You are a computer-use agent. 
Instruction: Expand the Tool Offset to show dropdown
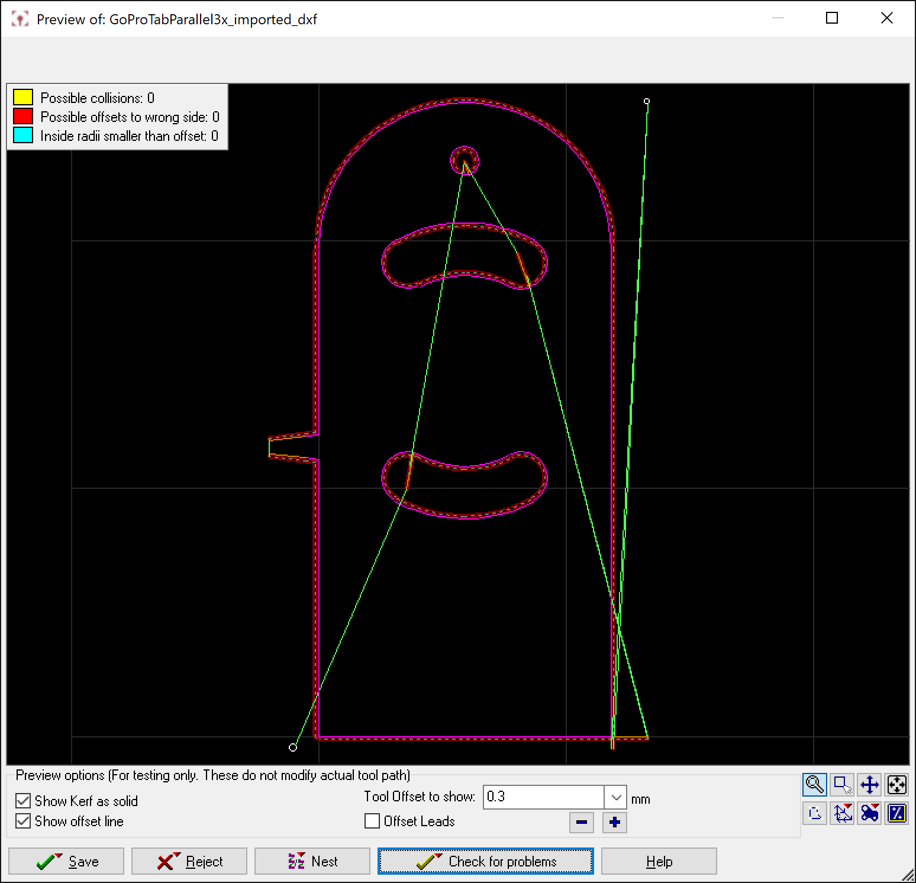pos(615,797)
